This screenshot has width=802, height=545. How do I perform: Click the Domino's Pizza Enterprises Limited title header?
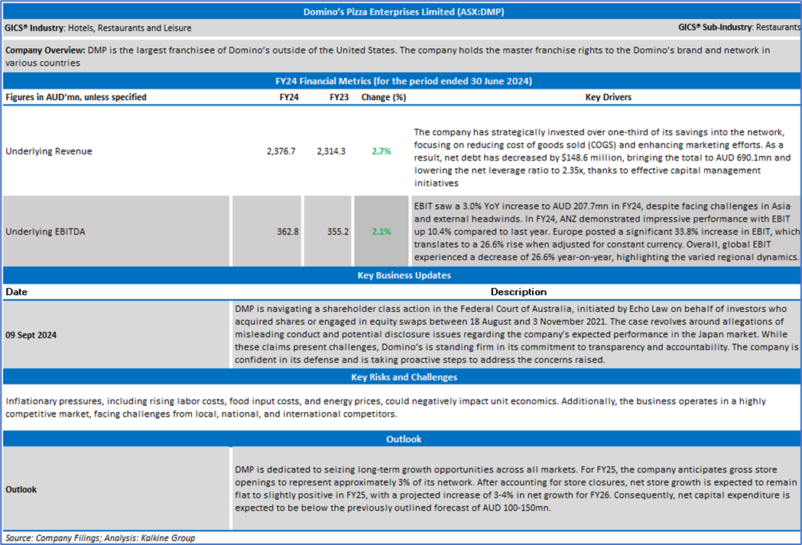click(404, 11)
